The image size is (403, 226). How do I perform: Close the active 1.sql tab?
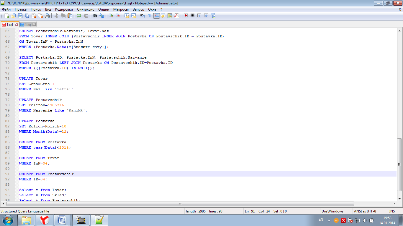[17, 24]
